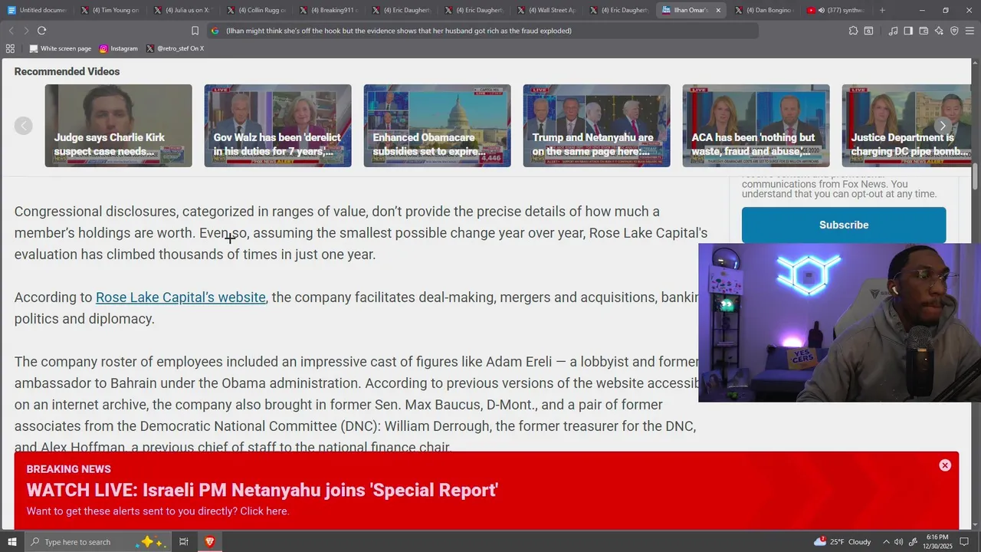
Task: Play the Judge says Charlie Kirk suspect video
Action: coord(118,126)
